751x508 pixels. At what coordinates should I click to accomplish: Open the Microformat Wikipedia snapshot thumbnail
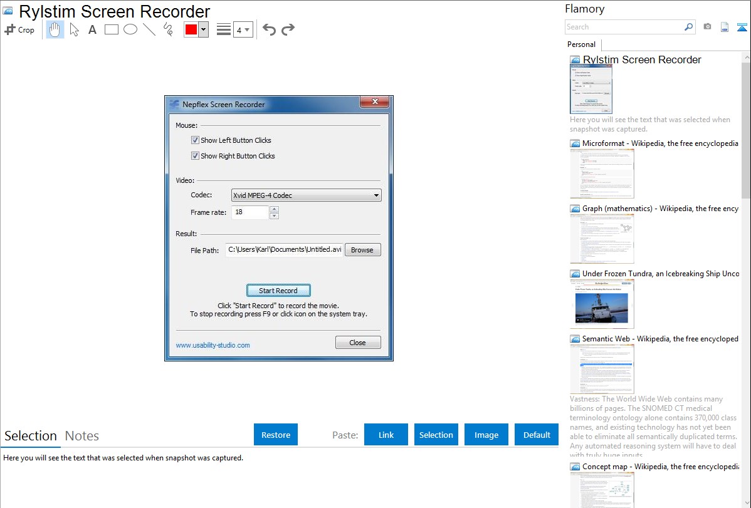pyautogui.click(x=602, y=174)
